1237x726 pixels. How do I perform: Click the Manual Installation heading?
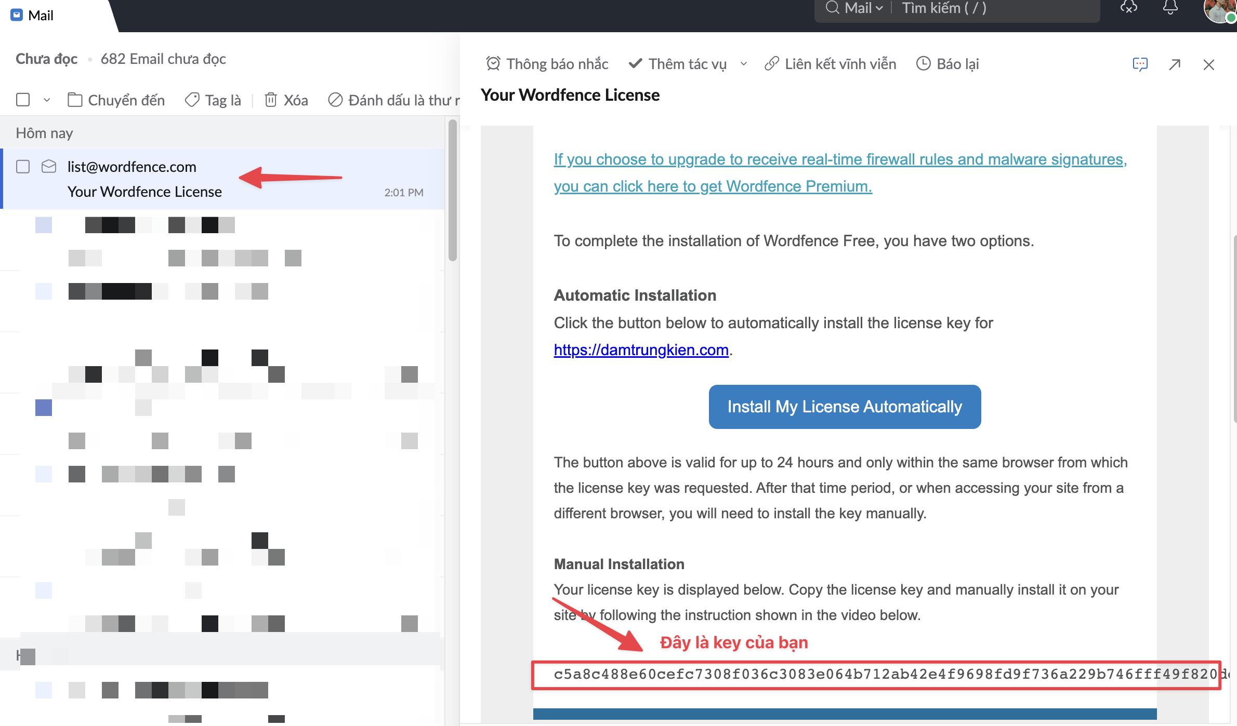[x=619, y=564]
